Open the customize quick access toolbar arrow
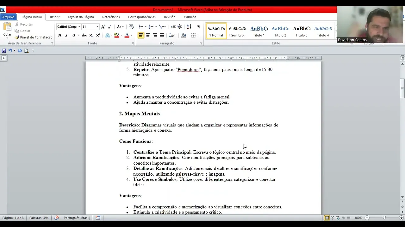 pyautogui.click(x=33, y=51)
